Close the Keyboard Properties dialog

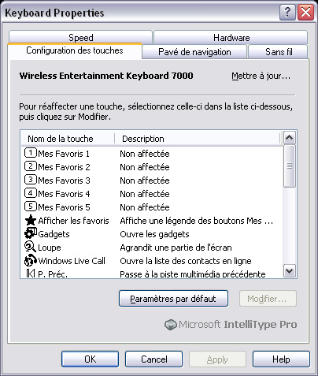click(305, 12)
